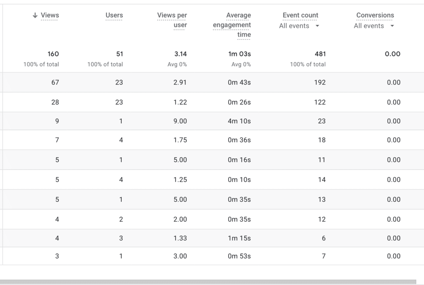Click the Avg 0% label under Views per user
Screen dimensions: 424x285
coord(178,64)
